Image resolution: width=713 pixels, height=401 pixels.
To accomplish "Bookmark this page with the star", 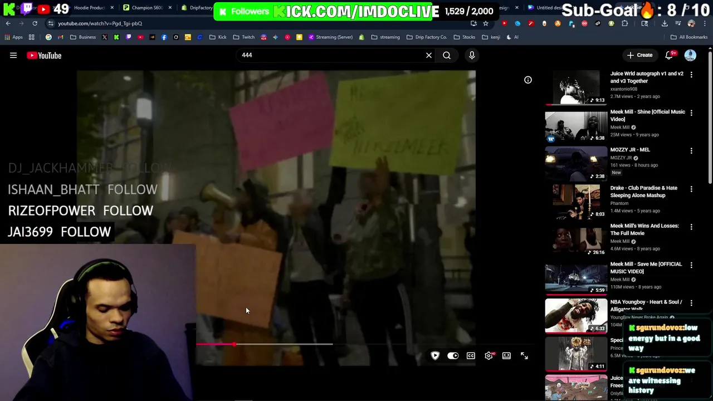I will [486, 23].
